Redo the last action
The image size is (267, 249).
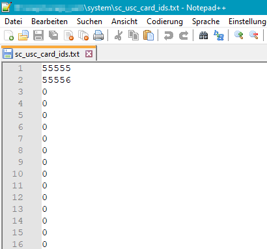(184, 35)
